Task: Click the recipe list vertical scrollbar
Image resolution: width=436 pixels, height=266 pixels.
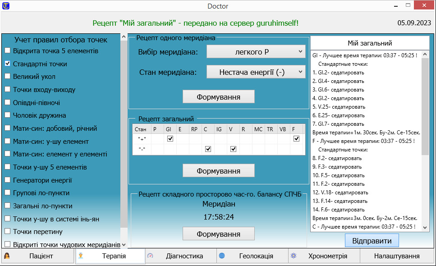Action: pyautogui.click(x=425, y=135)
